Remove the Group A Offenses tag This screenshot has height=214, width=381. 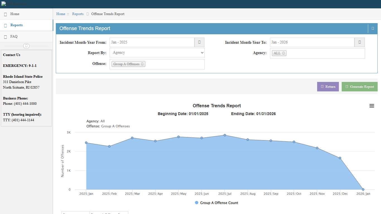(x=142, y=64)
